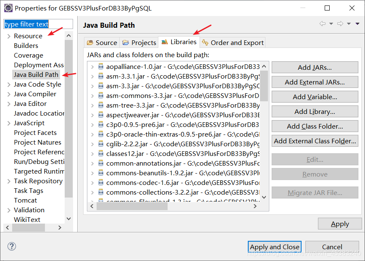Click the Add Class Folder... button
The width and height of the screenshot is (365, 261).
click(315, 126)
